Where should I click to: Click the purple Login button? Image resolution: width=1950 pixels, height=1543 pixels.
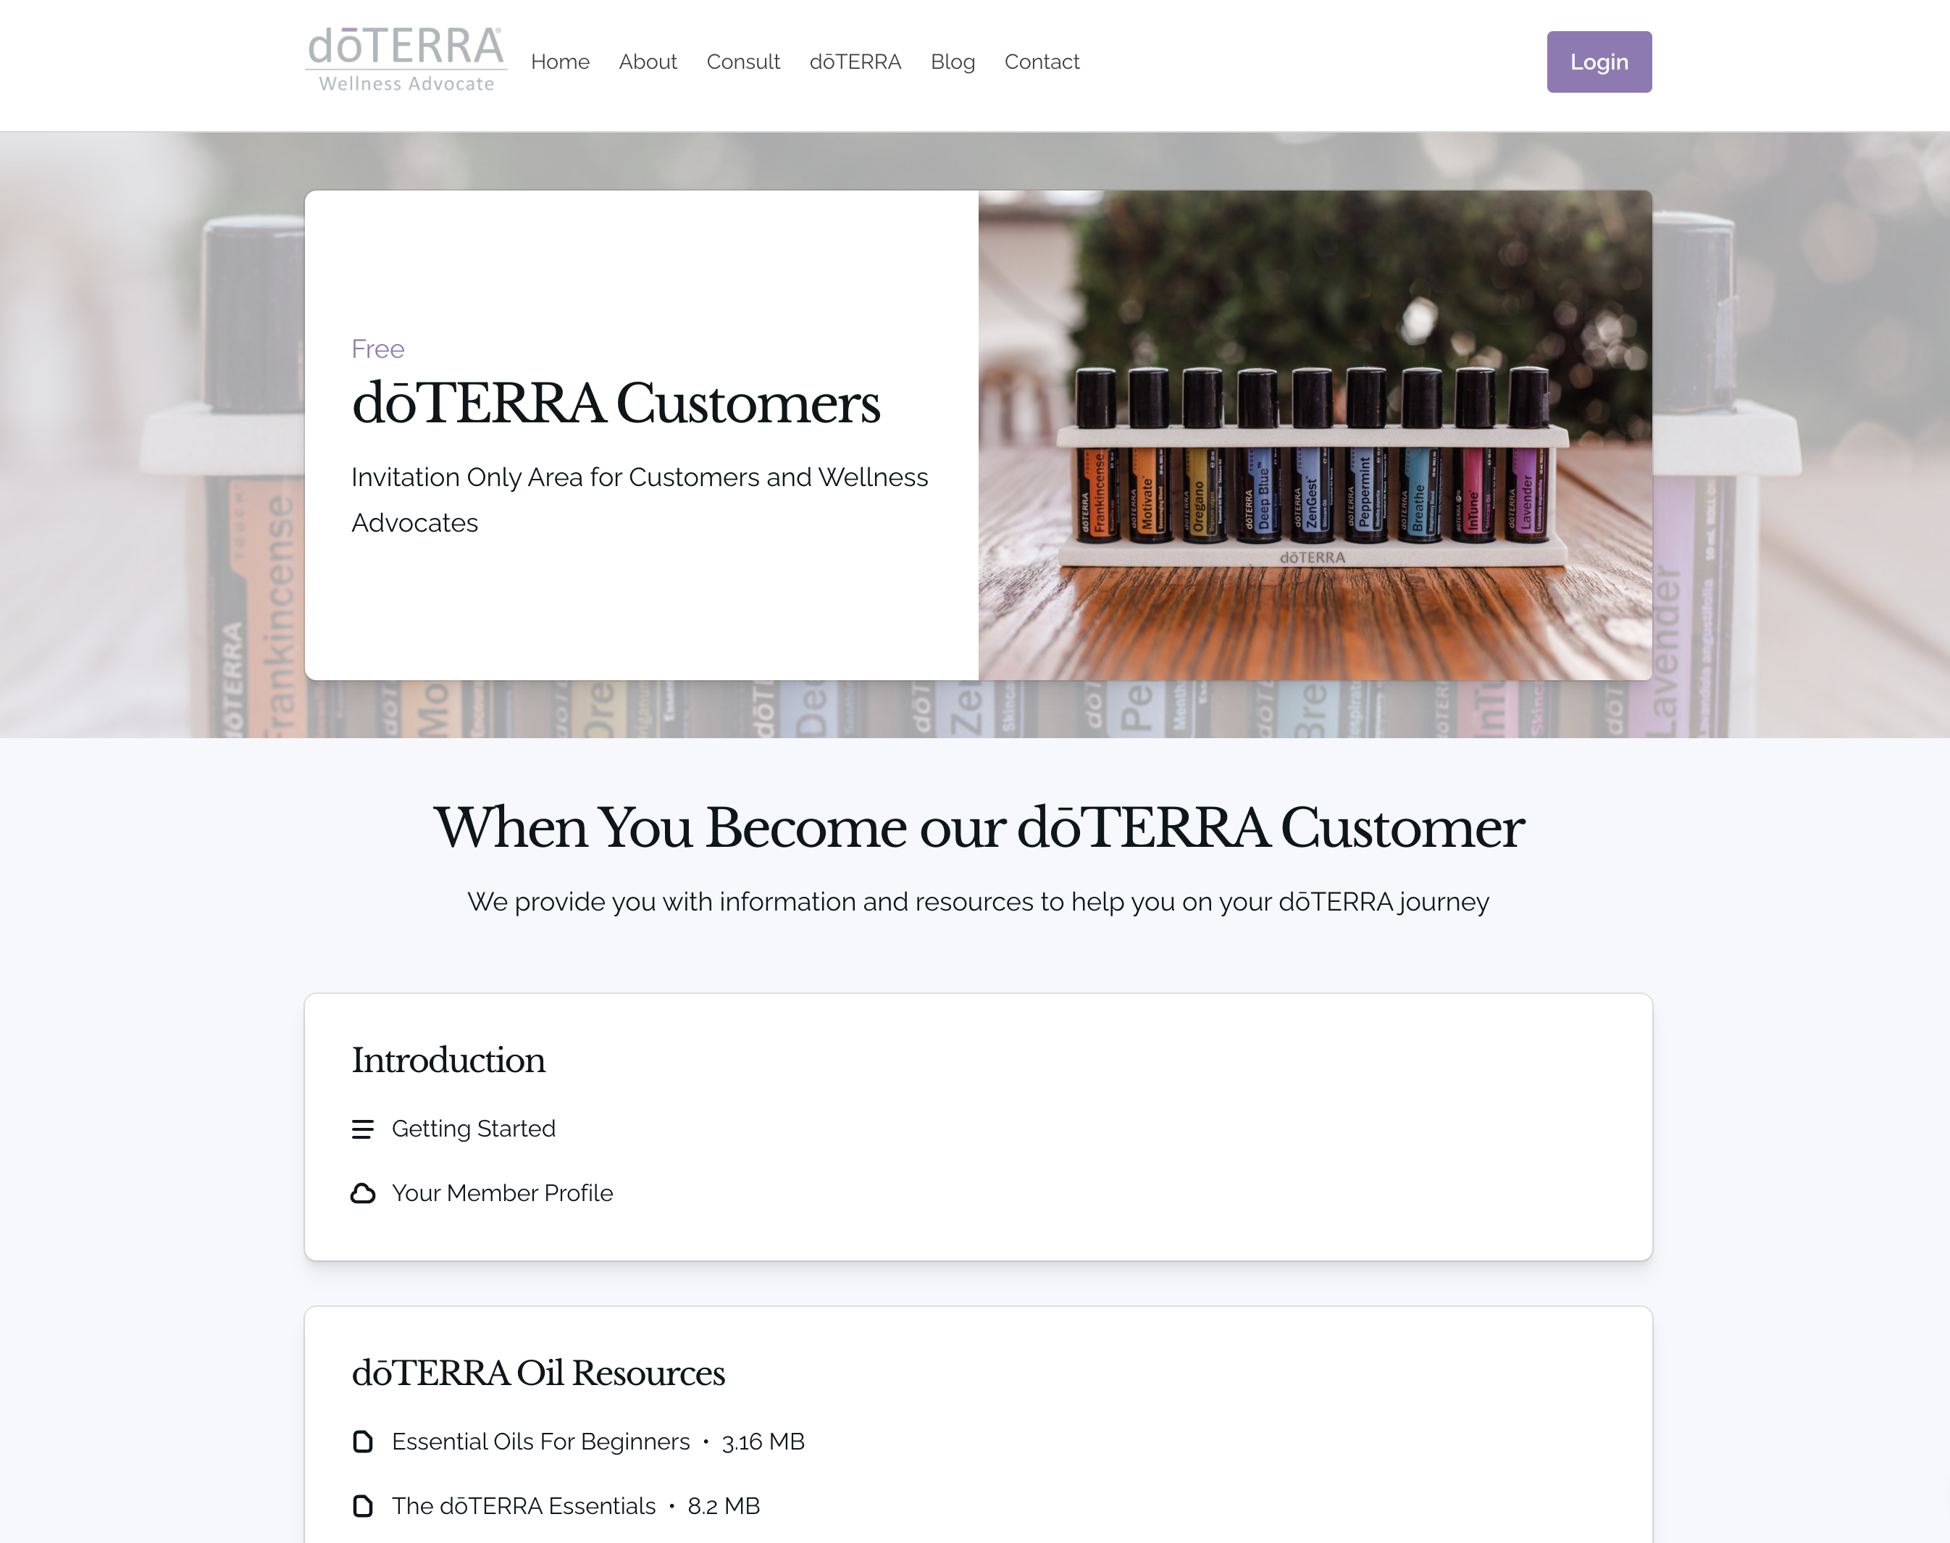point(1599,62)
